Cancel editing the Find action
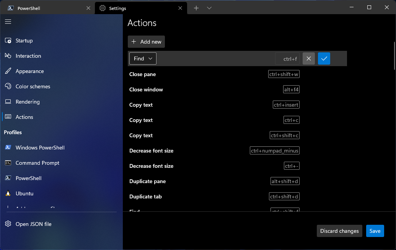Screen dimensions: 396x250 308,58
